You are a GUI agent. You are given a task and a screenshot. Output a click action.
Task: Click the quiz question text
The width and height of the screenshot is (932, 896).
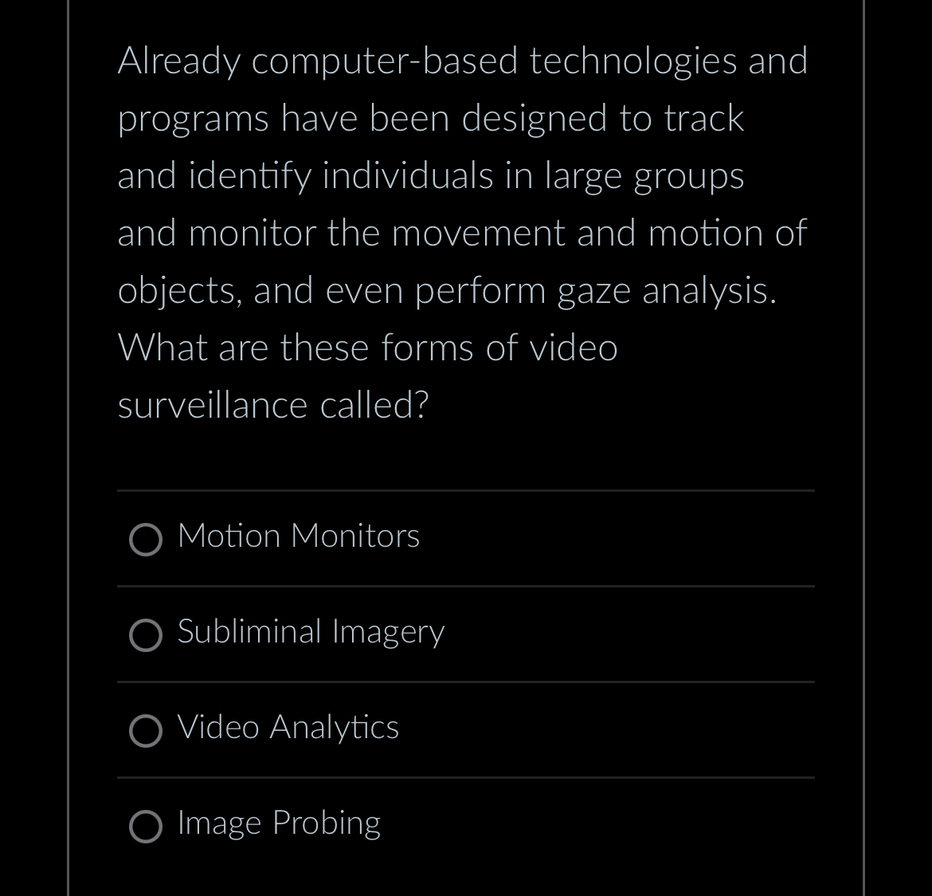coord(462,231)
